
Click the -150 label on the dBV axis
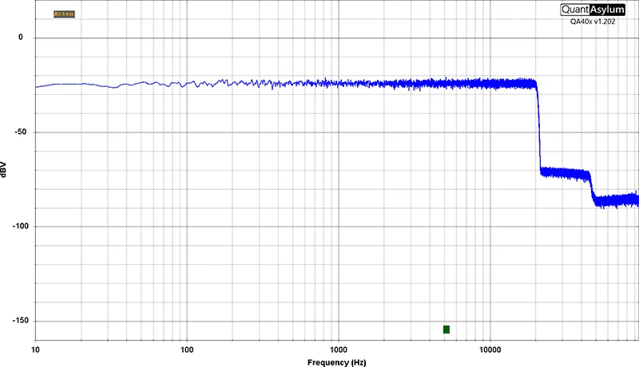[x=21, y=321]
